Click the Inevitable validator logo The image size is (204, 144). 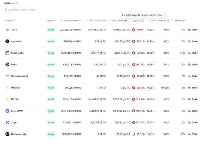7,41
